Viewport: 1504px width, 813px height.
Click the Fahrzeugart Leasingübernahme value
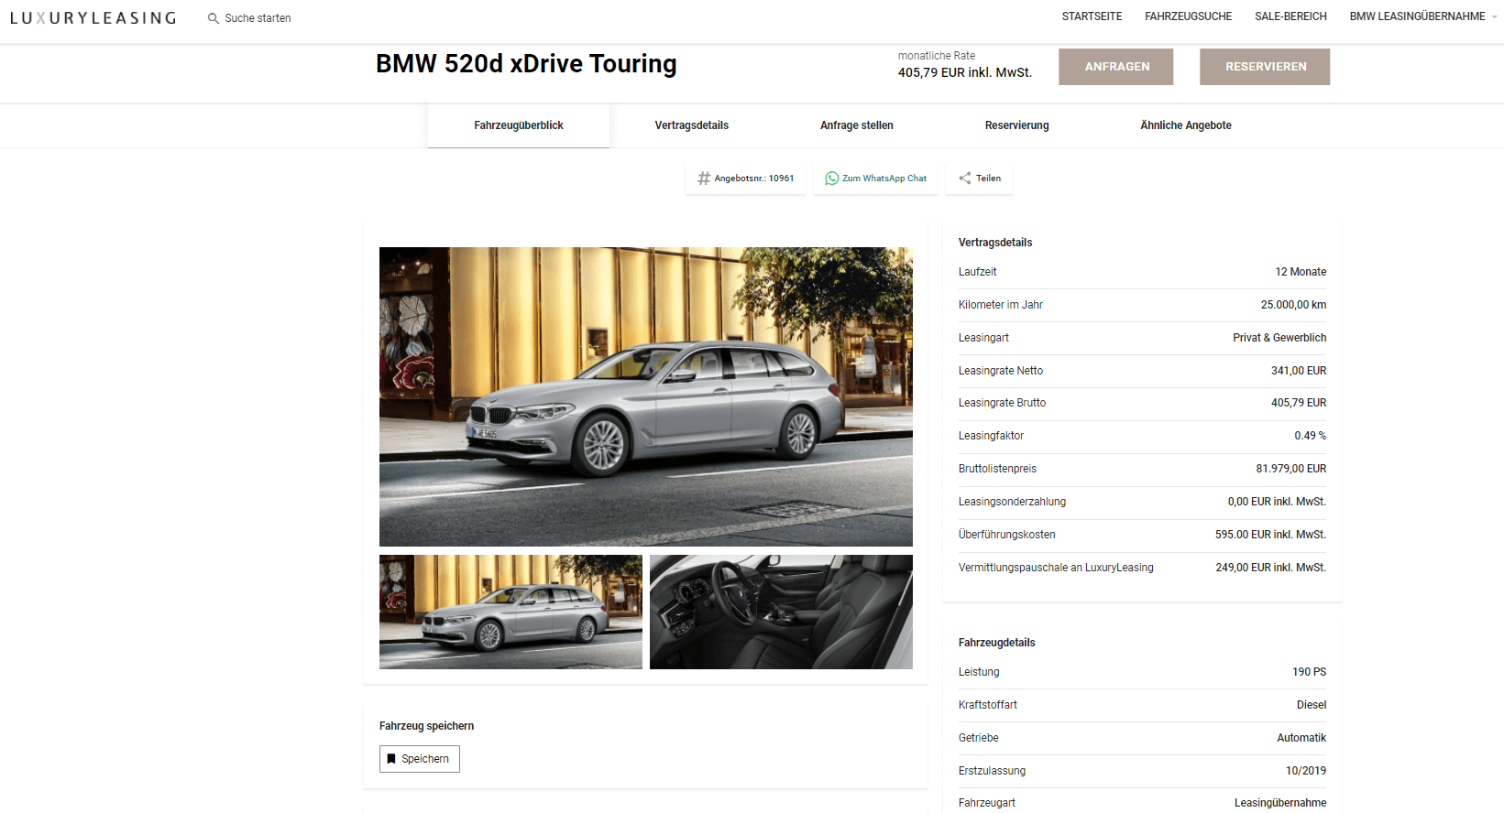pos(1280,803)
